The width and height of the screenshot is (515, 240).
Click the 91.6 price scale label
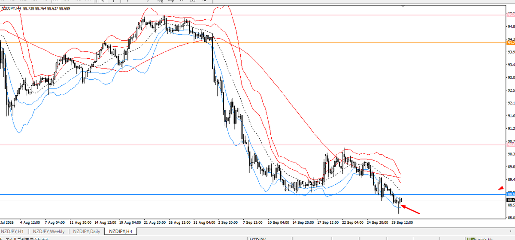coord(511,116)
